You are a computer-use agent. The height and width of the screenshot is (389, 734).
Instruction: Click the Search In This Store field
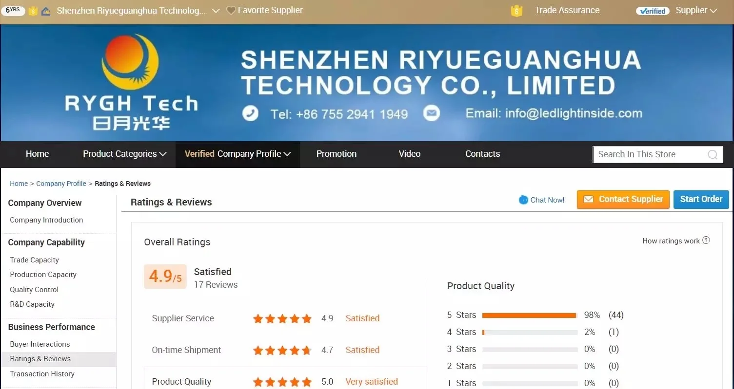(649, 154)
